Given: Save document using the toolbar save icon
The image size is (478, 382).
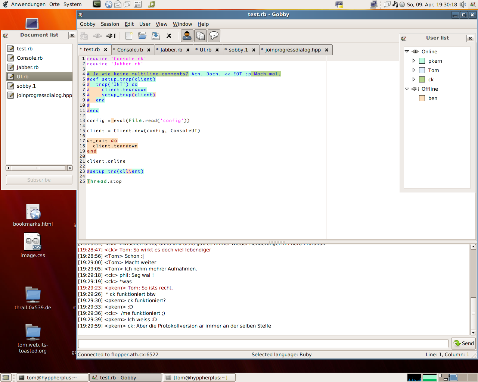Looking at the screenshot, I should tap(156, 36).
